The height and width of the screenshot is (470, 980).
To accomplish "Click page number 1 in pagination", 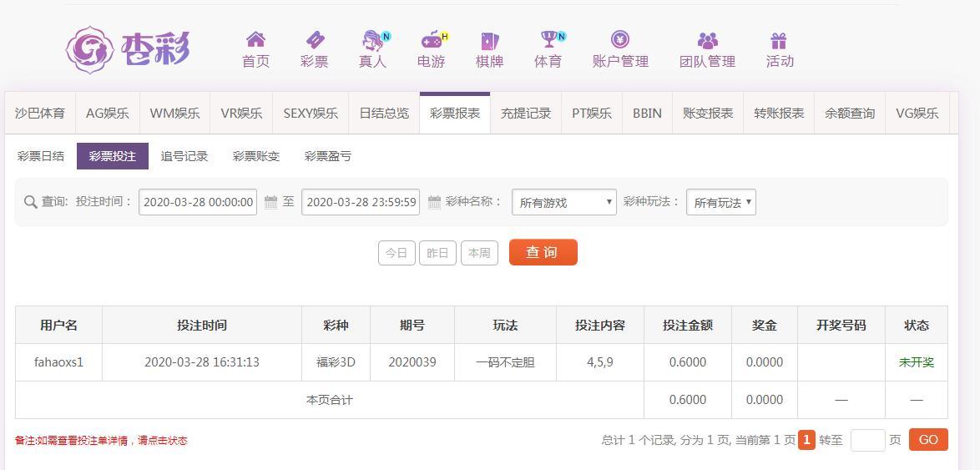I will tap(807, 440).
